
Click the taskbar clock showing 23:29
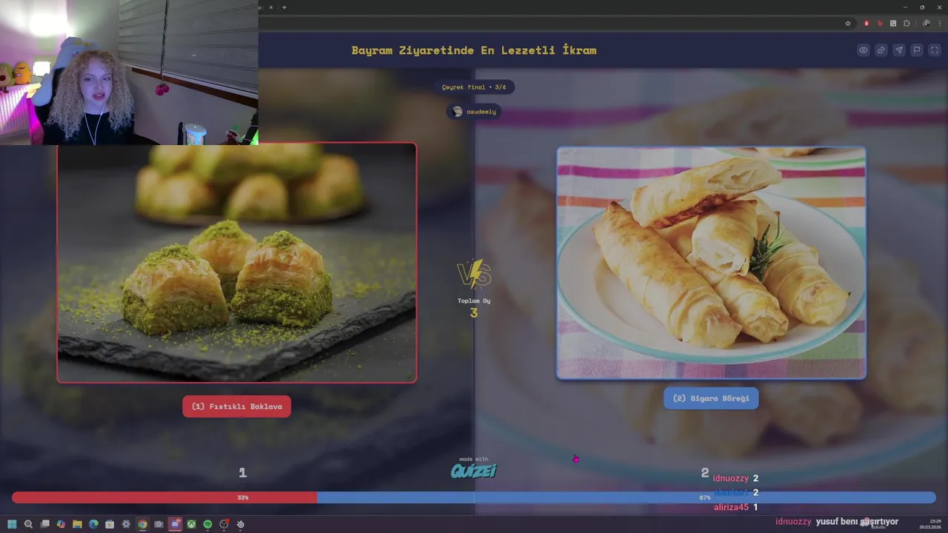(930, 524)
